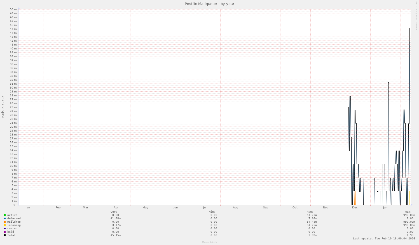Image resolution: width=419 pixels, height=245 pixels.
Task: Click the Postfix Mailqueue graph title
Action: point(209,4)
